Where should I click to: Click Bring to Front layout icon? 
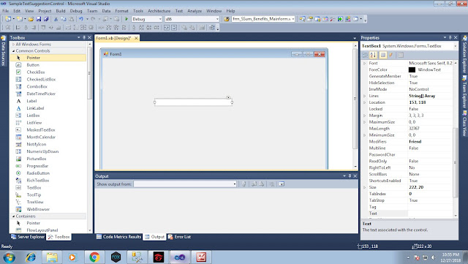184,28
